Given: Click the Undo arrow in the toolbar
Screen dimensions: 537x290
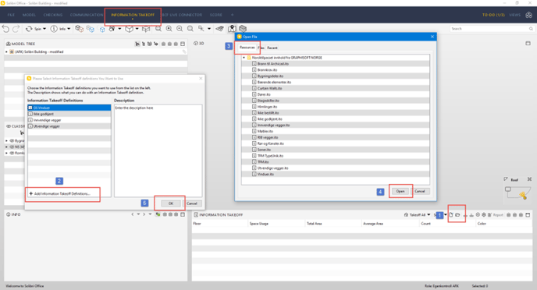Looking at the screenshot, I should tap(5, 29).
